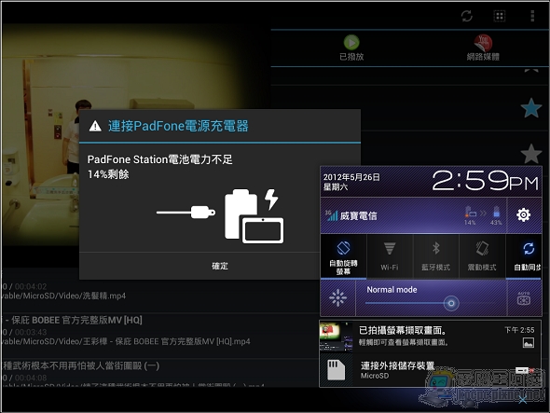
Task: Toggle 震動模式 vibrate mode
Action: (x=482, y=257)
